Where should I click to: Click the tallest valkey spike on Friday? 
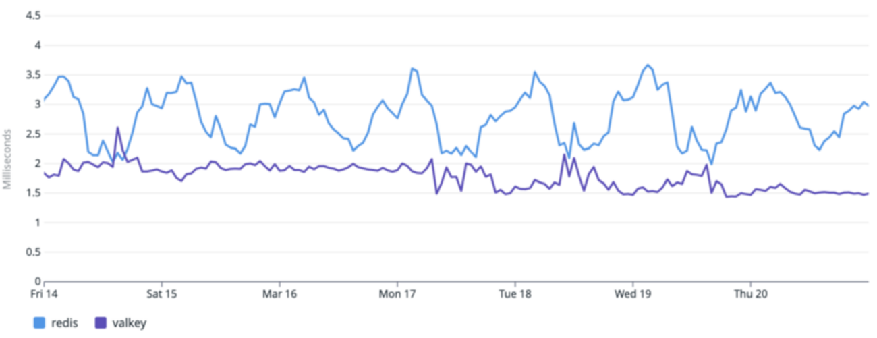click(117, 128)
